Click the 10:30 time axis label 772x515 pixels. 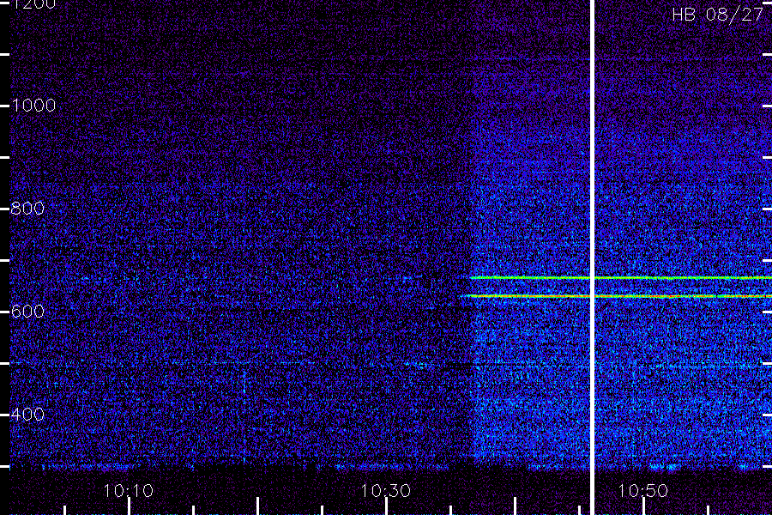(x=385, y=491)
